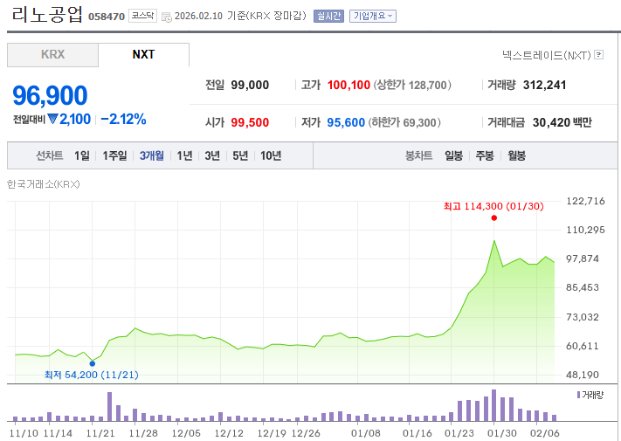
Task: Click the 실시간 real-time button
Action: click(x=328, y=17)
